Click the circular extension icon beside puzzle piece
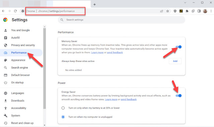 pyautogui.click(x=193, y=11)
